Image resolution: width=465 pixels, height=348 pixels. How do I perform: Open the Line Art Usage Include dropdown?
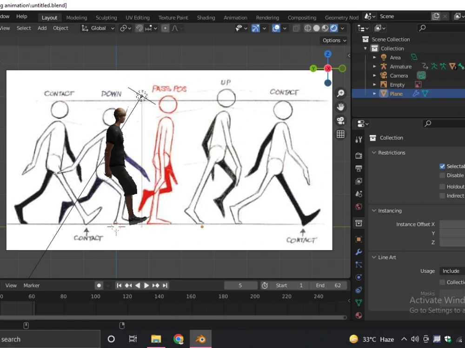(x=452, y=271)
